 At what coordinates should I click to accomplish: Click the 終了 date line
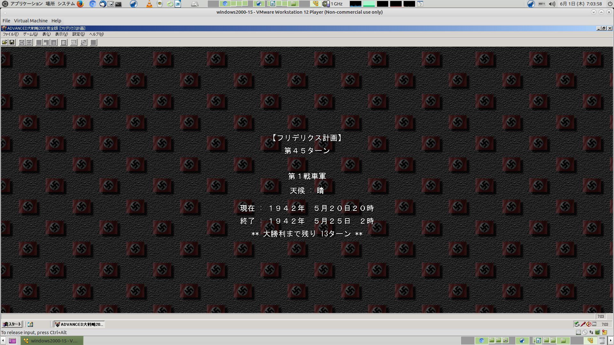[x=307, y=221]
